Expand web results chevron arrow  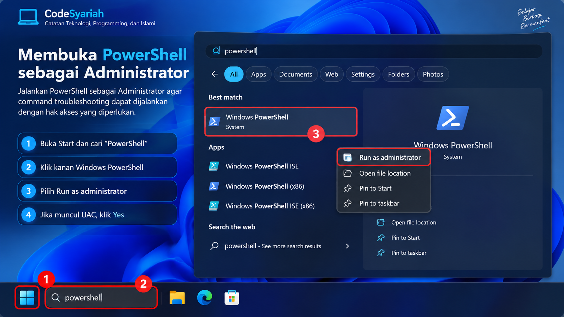click(347, 246)
